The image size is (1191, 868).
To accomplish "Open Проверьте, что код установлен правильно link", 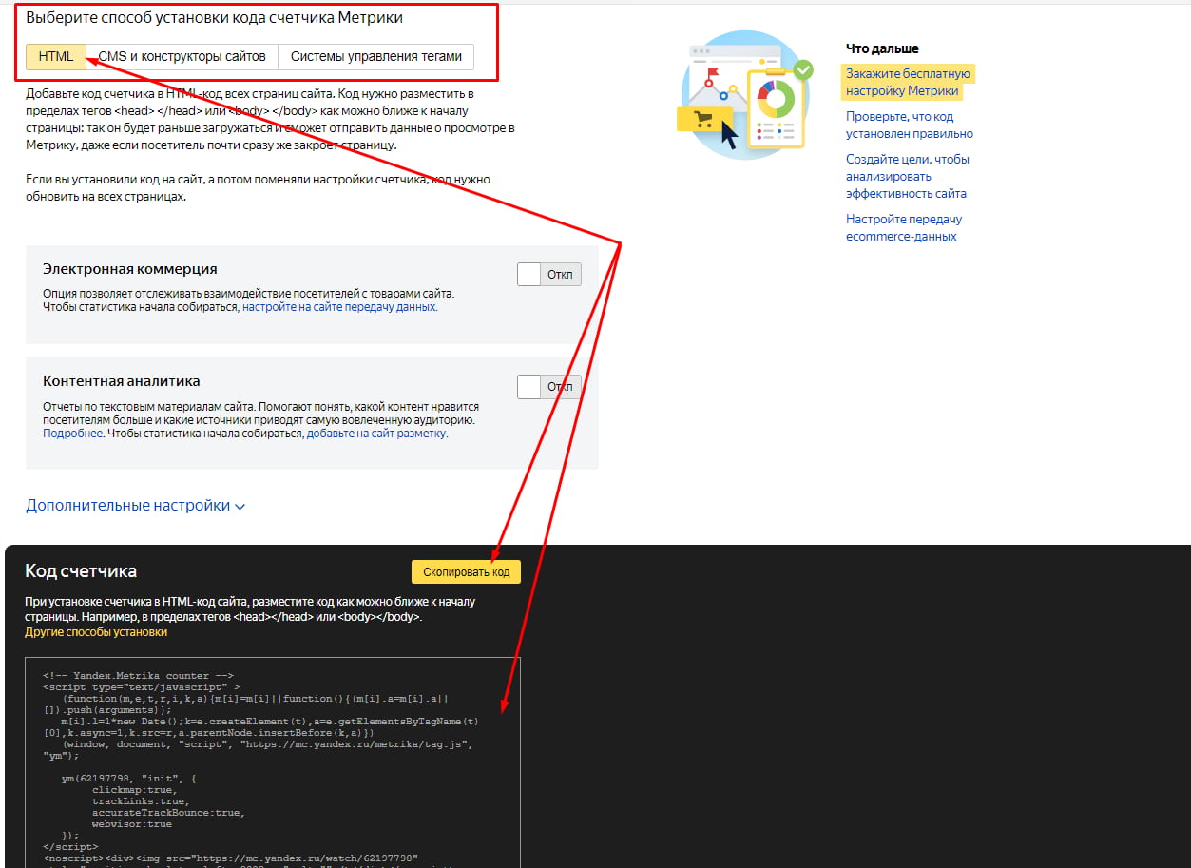I will coord(909,125).
